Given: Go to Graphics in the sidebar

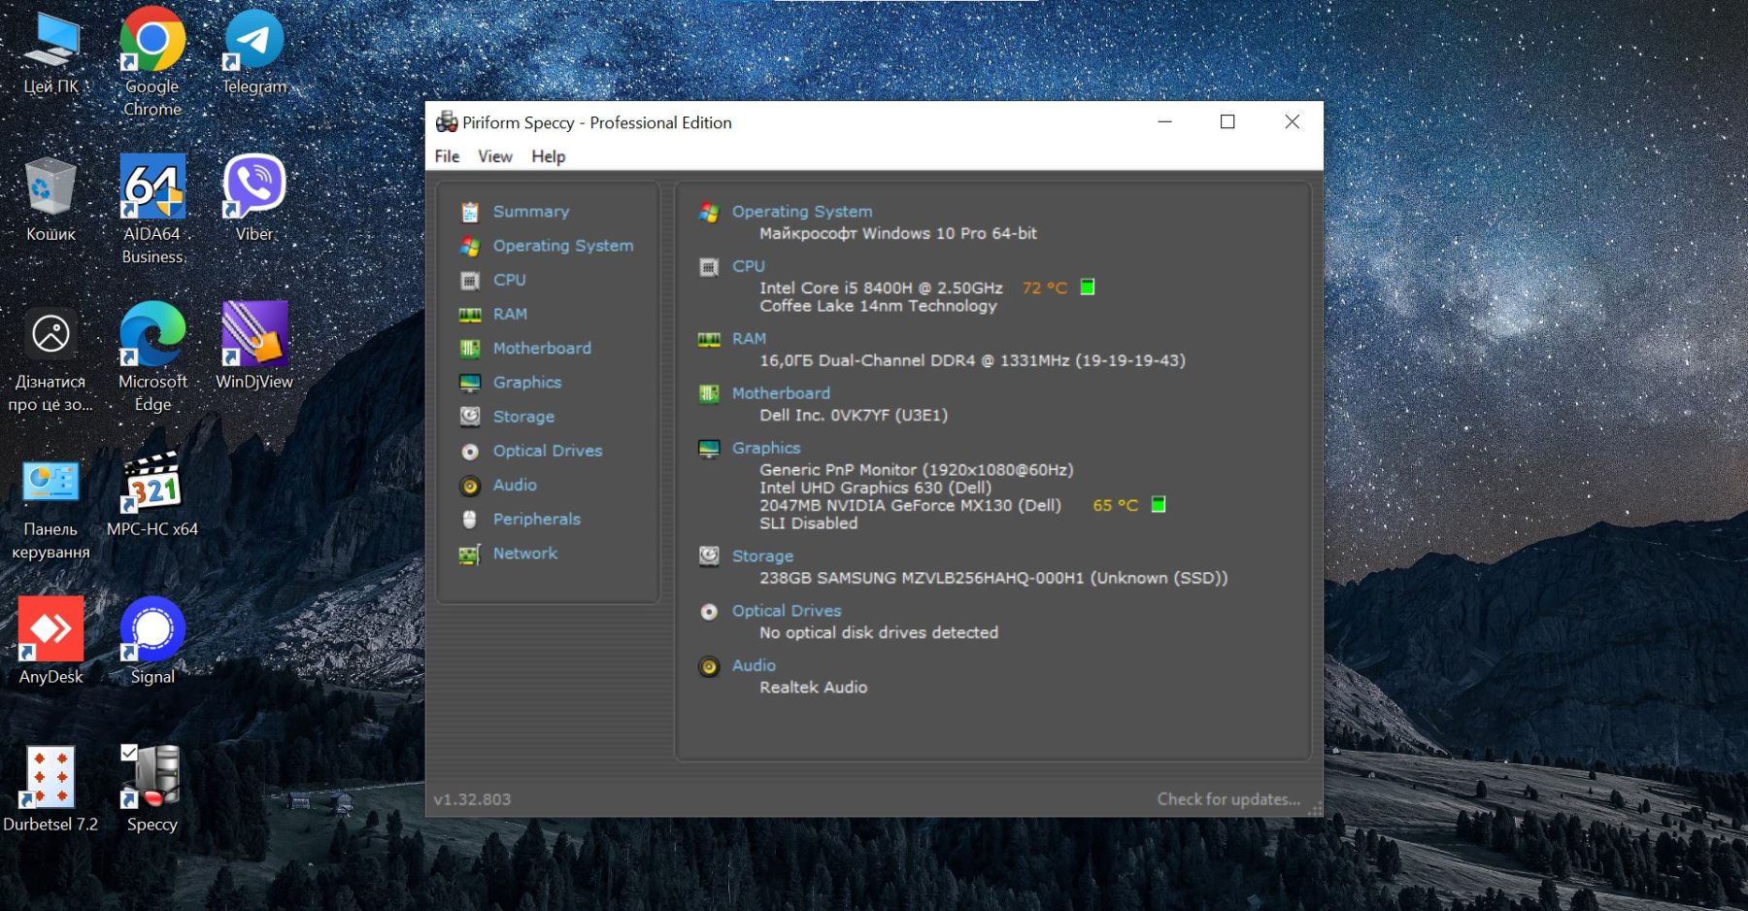Looking at the screenshot, I should (x=527, y=383).
